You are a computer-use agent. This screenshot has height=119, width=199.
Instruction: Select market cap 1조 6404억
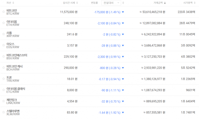click(188, 101)
